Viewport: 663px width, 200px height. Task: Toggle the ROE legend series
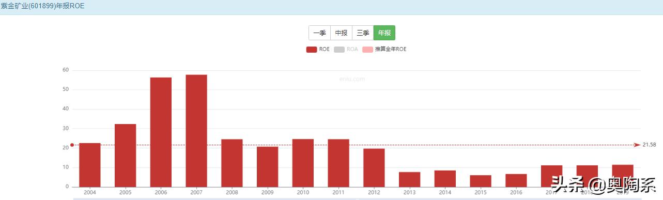coord(318,50)
